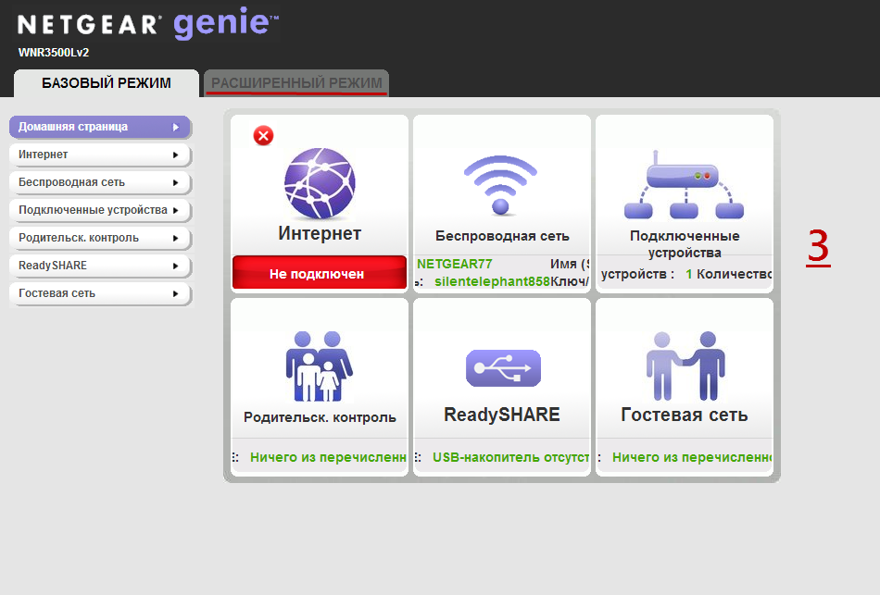The image size is (880, 595).
Task: Click the WNR3500Lv2 model label
Action: click(54, 53)
